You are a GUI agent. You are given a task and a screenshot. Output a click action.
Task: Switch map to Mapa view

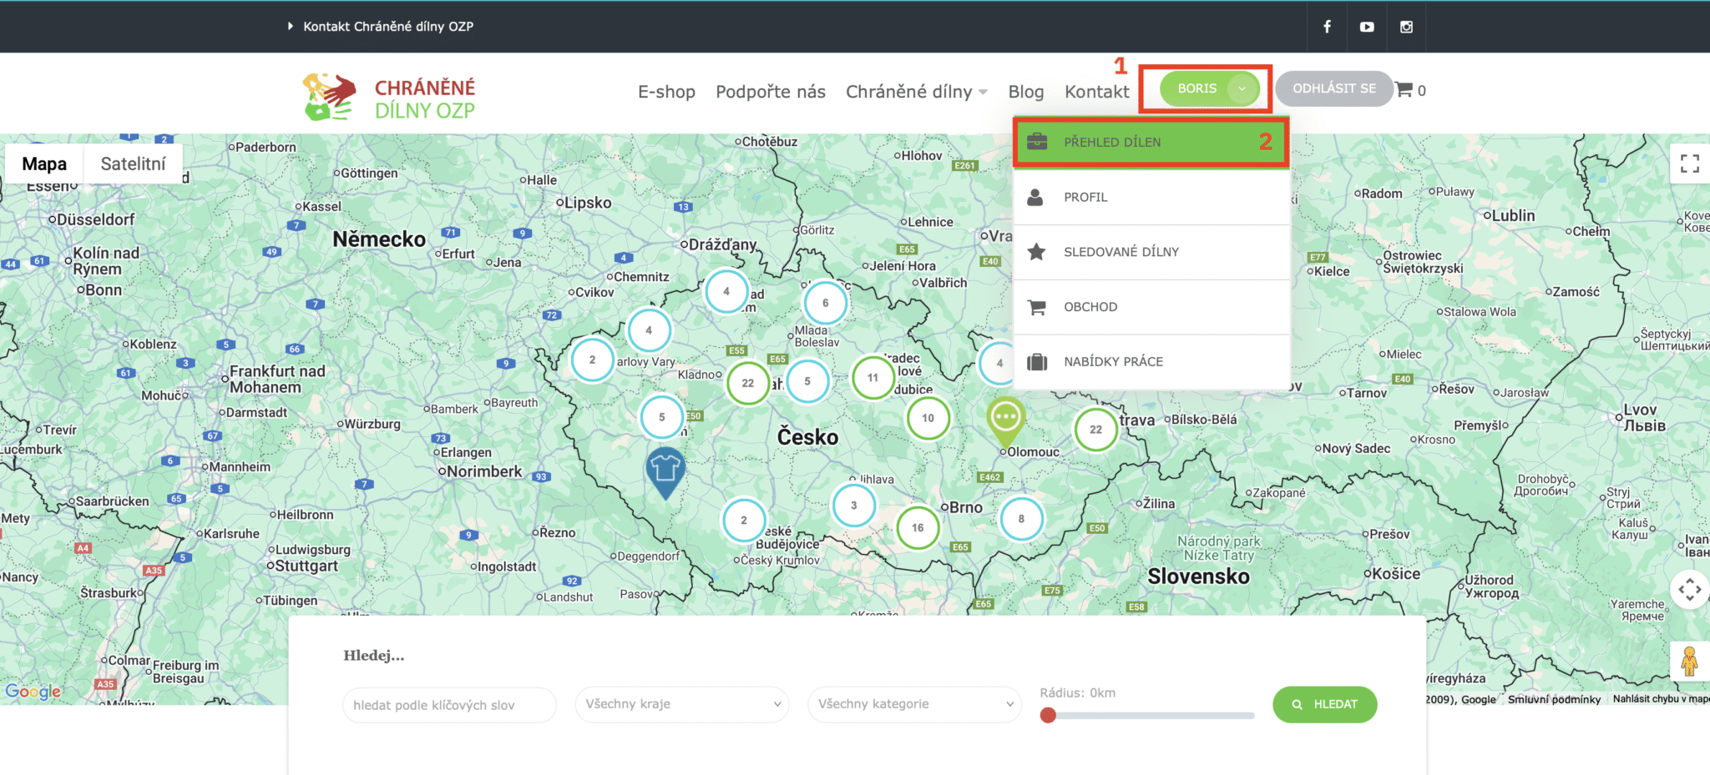44,164
